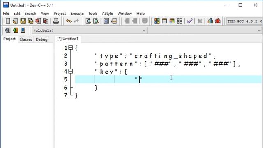Click the Goto Function list icon
263x148 pixels.
click(106, 21)
